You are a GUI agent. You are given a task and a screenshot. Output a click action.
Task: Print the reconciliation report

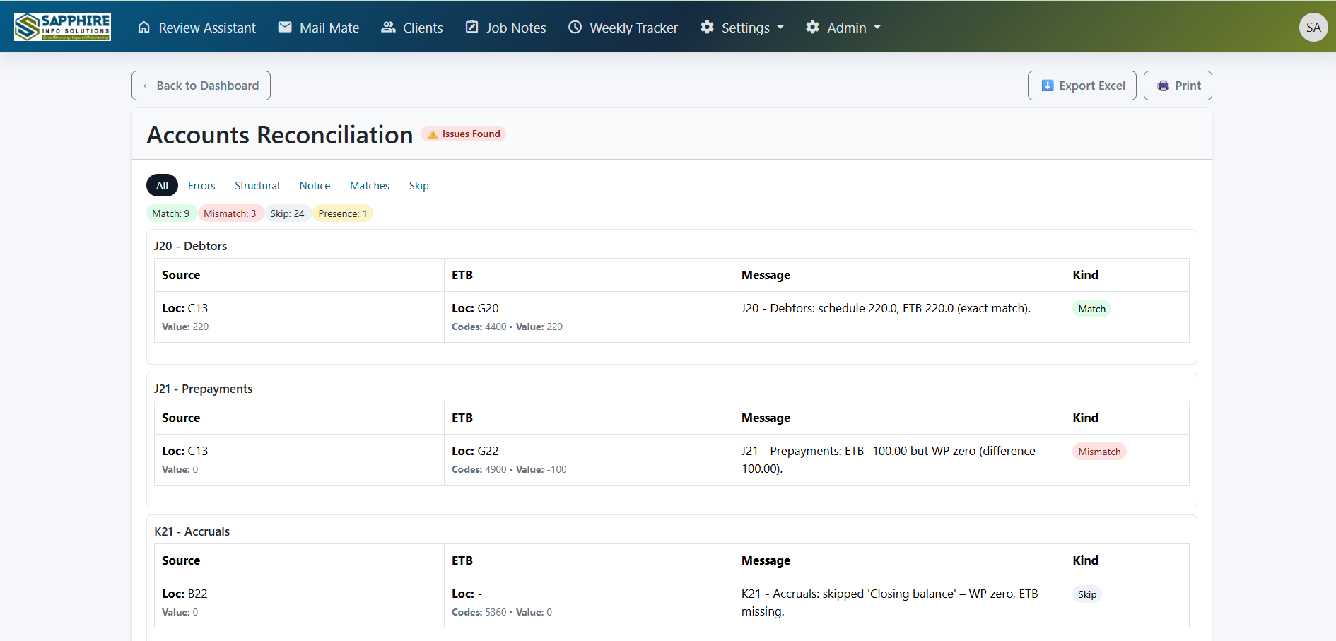point(1178,86)
